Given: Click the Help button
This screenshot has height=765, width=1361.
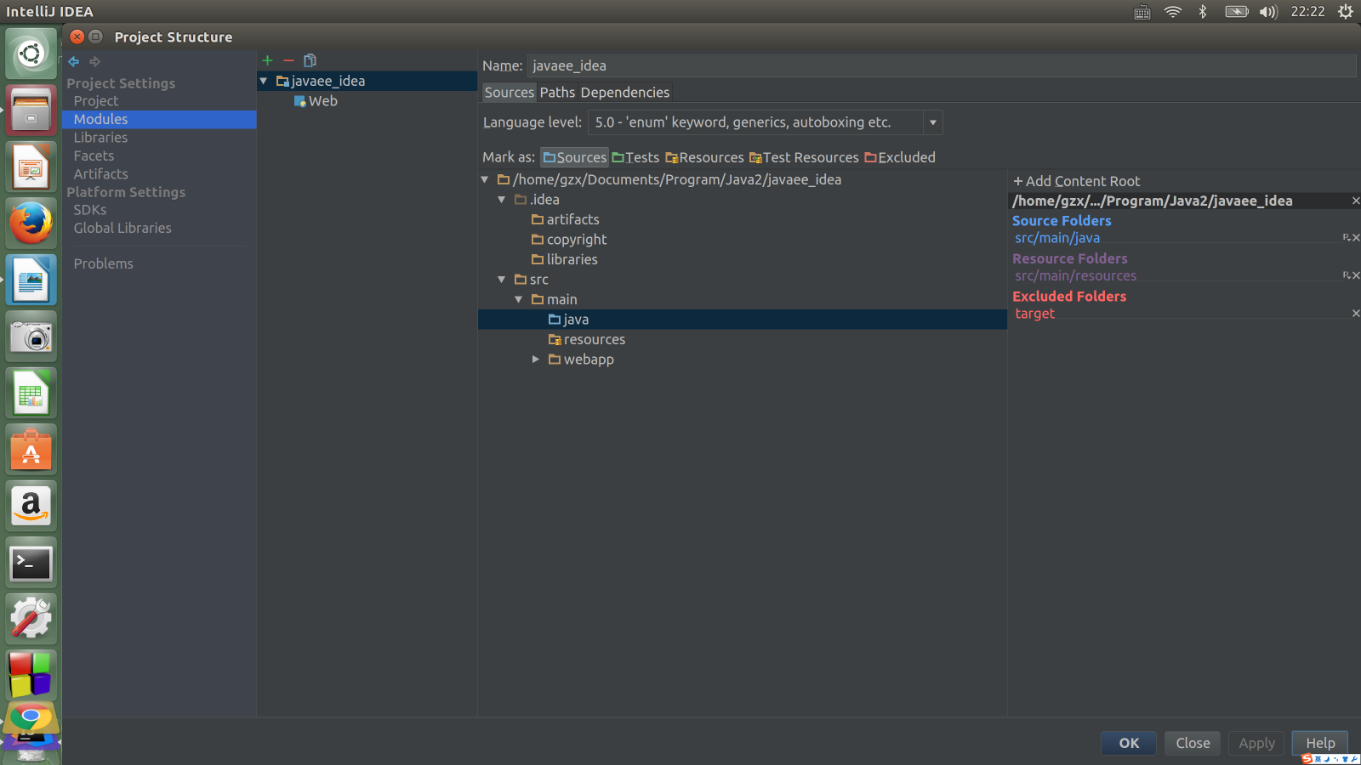Looking at the screenshot, I should (x=1320, y=743).
